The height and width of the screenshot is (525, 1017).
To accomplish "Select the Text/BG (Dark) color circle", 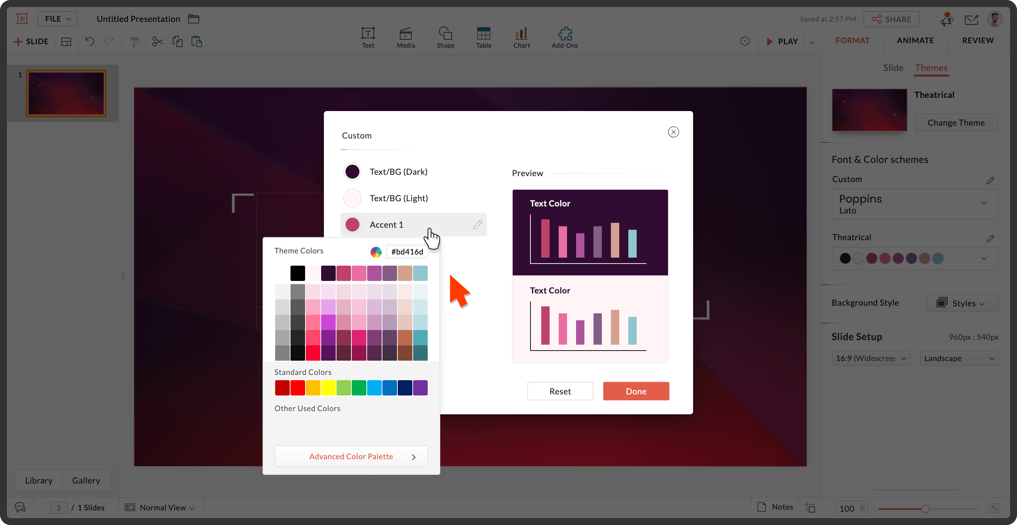I will click(352, 172).
